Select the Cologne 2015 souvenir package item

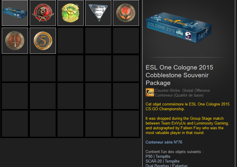15,13
